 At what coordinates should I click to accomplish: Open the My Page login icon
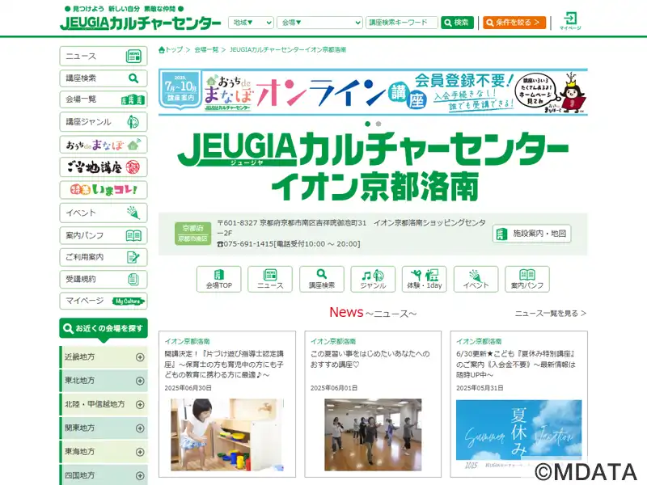coord(570,21)
